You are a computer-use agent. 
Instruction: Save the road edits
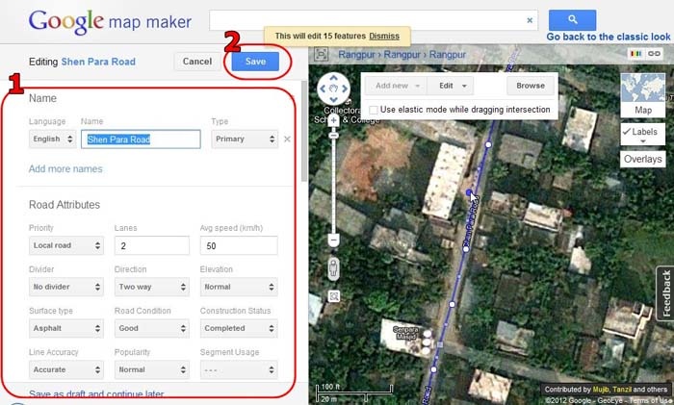click(x=255, y=62)
